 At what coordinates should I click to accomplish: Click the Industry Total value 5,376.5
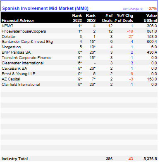[x=150, y=159]
